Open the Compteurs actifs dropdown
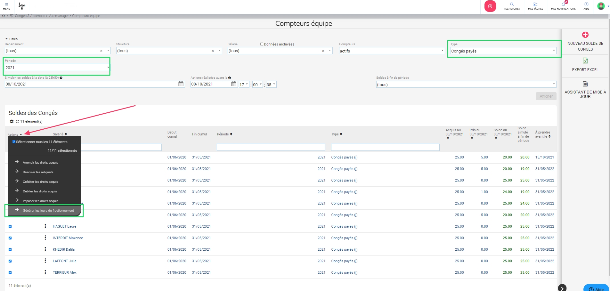The height and width of the screenshot is (291, 610). [442, 51]
